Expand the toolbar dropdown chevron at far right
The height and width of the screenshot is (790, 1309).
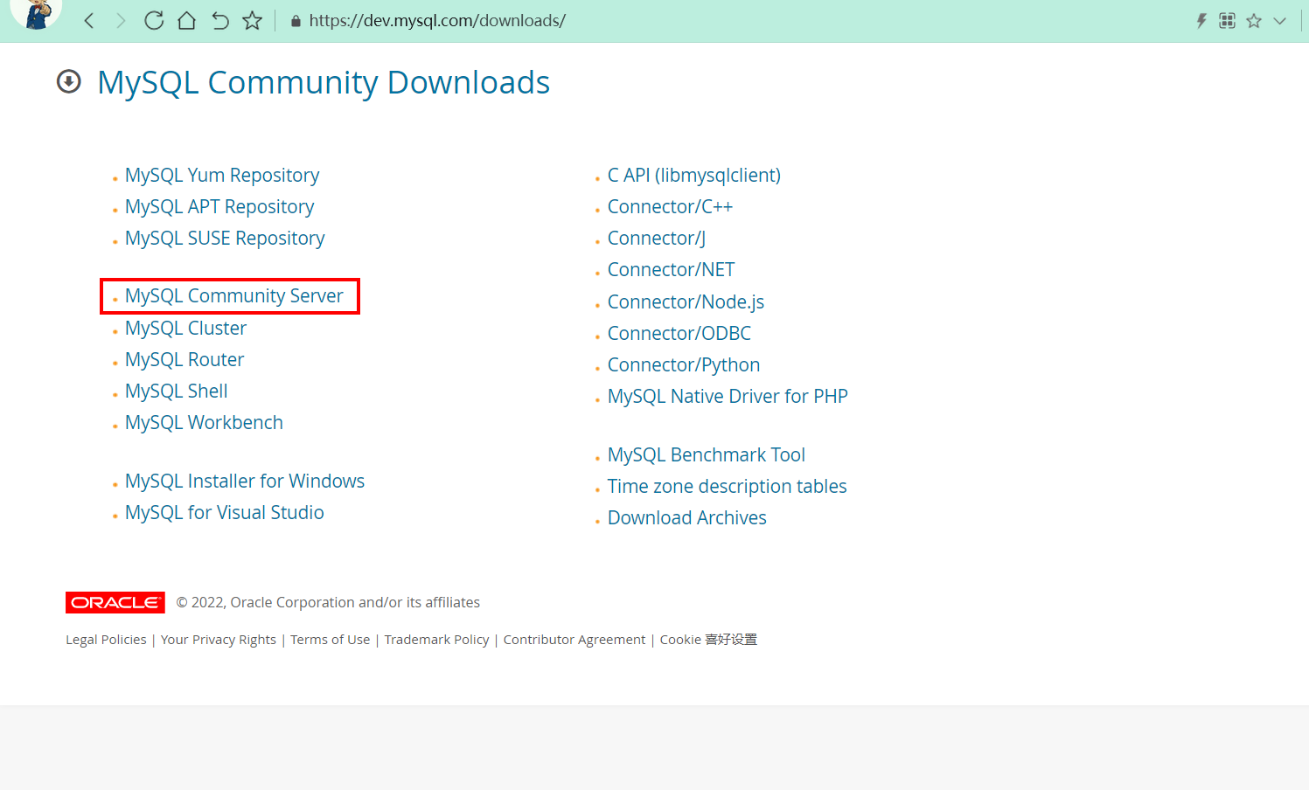[1280, 21]
